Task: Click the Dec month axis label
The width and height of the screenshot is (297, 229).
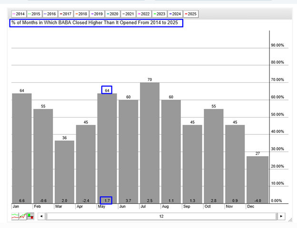Action: [250, 207]
